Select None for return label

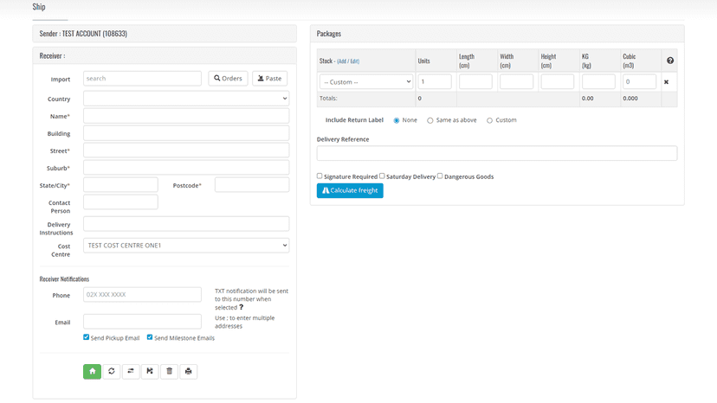tap(397, 120)
